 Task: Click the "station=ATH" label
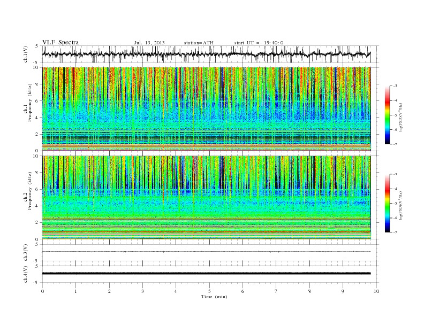(x=199, y=43)
